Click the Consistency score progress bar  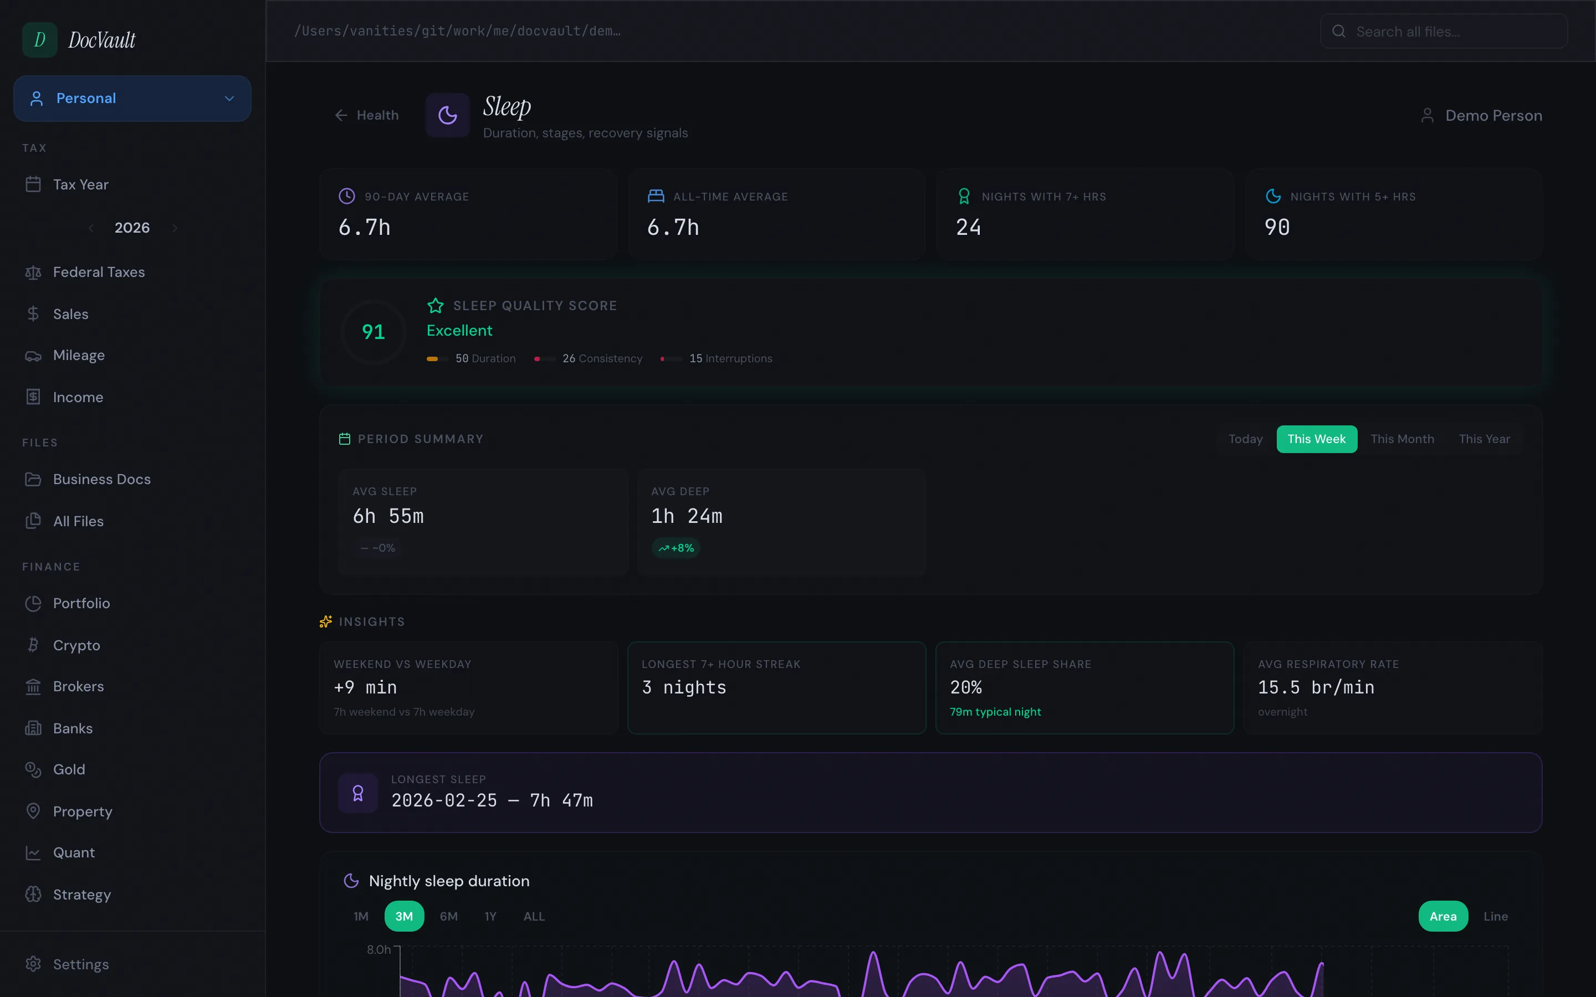point(545,359)
